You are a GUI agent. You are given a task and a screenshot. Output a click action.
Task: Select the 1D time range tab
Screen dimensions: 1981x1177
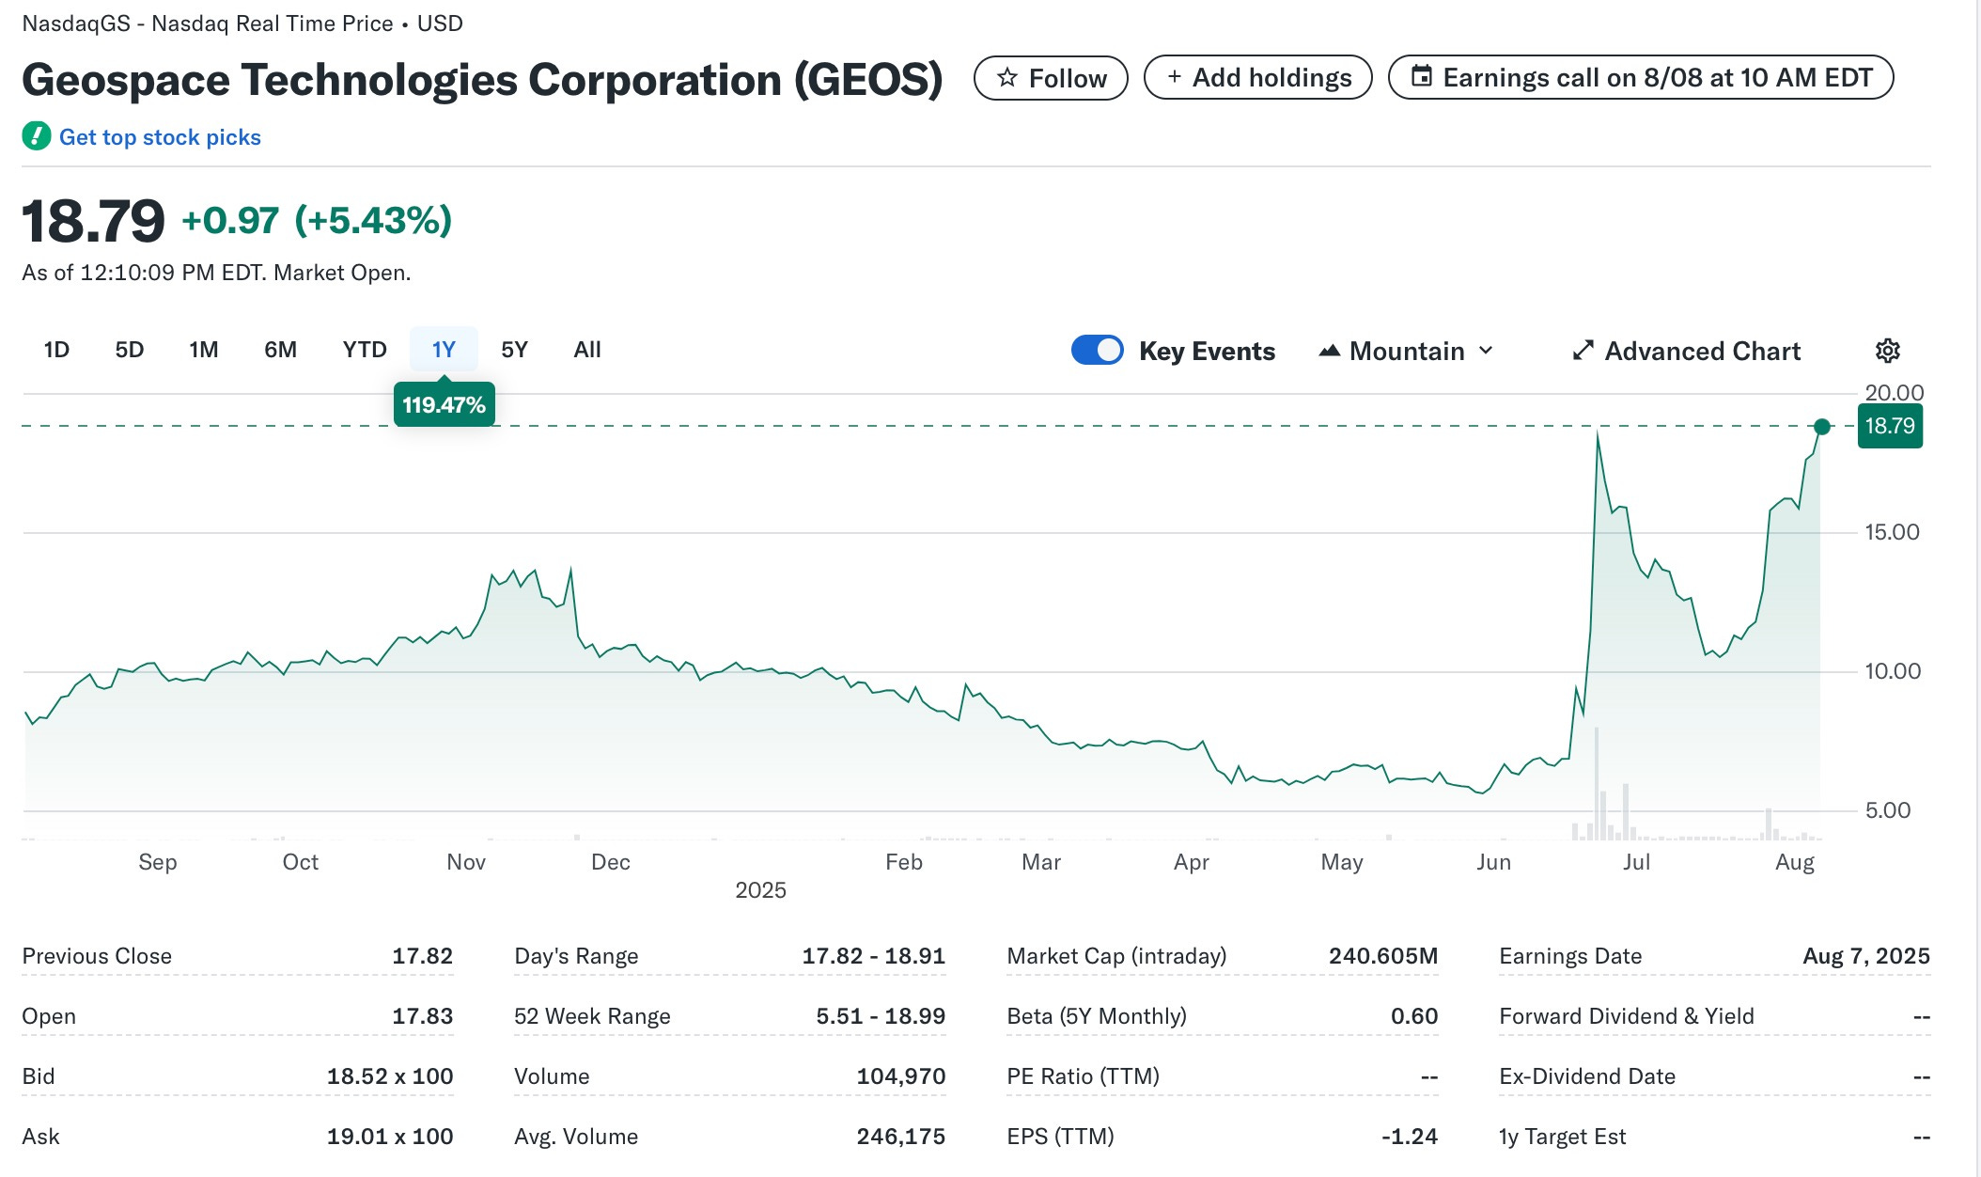point(56,350)
